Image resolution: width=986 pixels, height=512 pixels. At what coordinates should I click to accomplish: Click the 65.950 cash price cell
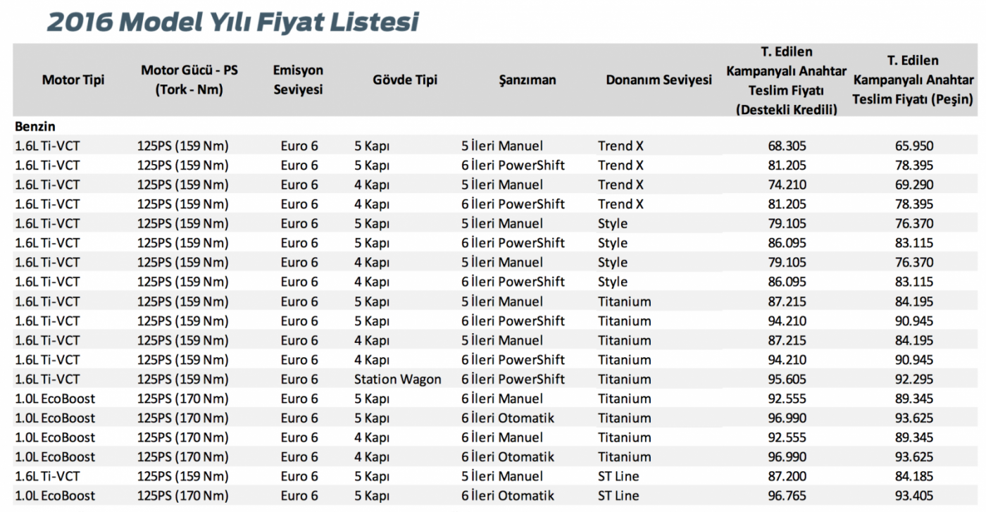[x=913, y=146]
